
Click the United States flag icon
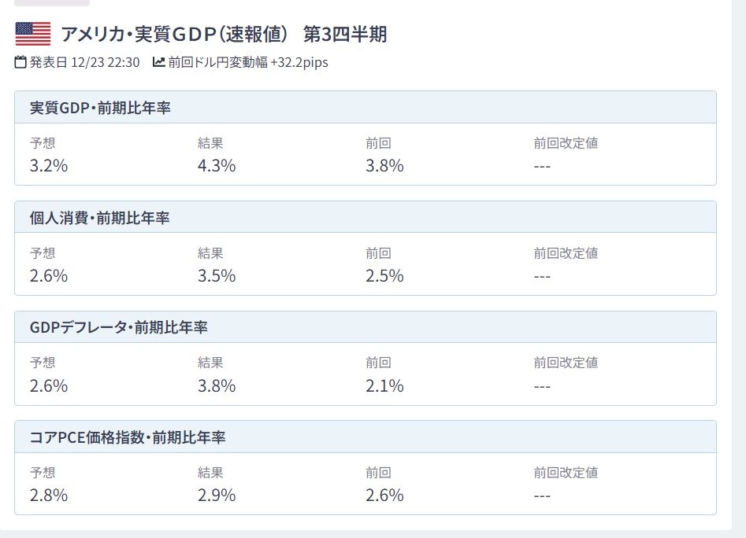pos(33,34)
